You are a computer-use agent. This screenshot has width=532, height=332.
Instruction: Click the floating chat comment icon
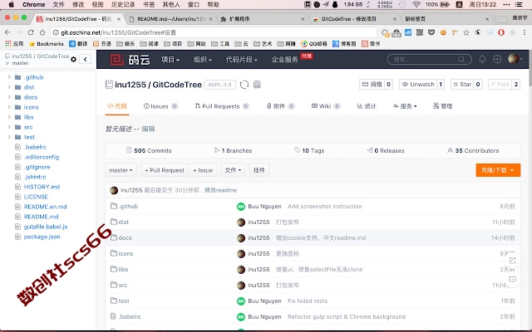512,279
